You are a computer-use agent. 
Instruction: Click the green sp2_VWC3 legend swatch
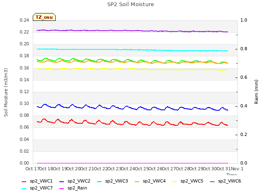click(x=99, y=182)
